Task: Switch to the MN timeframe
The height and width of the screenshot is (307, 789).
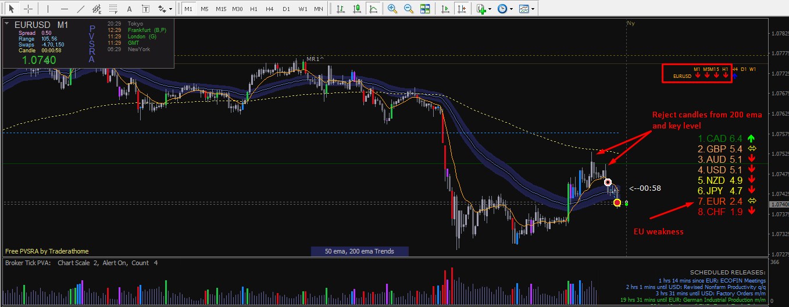Action: click(319, 9)
